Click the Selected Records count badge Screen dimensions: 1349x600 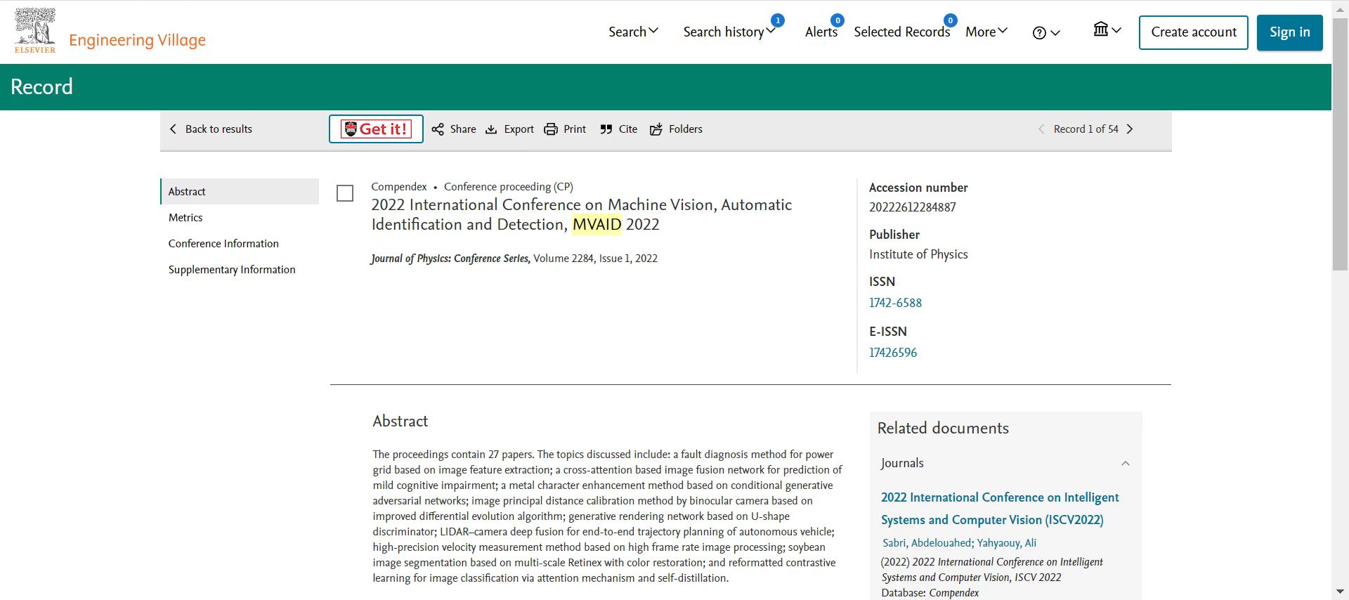coord(951,20)
